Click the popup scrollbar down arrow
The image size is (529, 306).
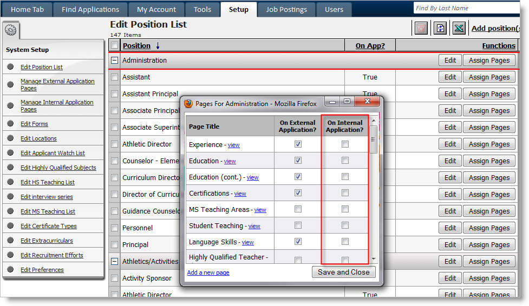373,260
